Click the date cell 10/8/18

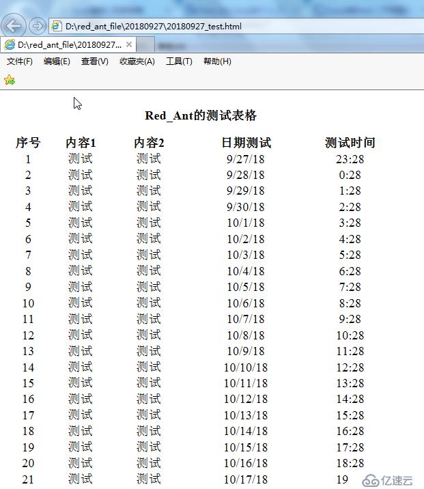(246, 335)
